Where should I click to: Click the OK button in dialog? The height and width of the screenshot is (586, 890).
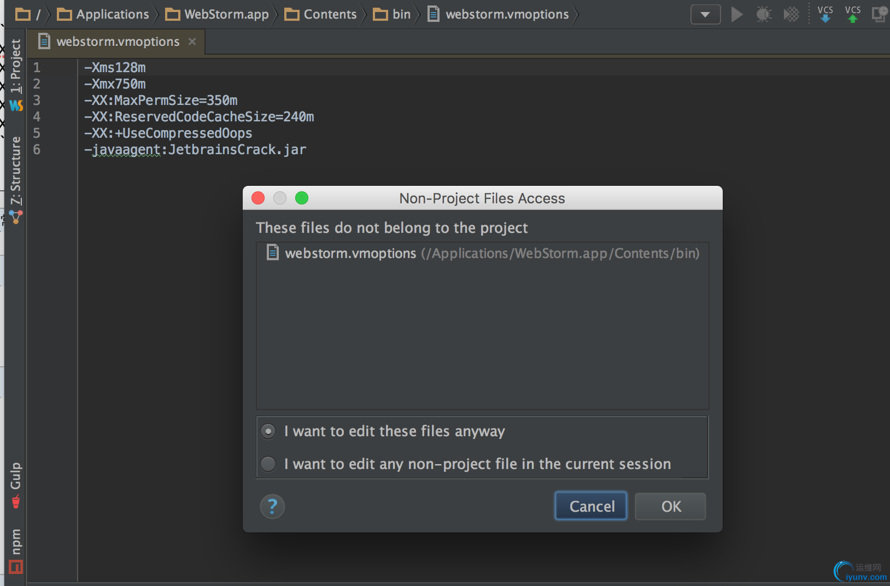pos(670,506)
